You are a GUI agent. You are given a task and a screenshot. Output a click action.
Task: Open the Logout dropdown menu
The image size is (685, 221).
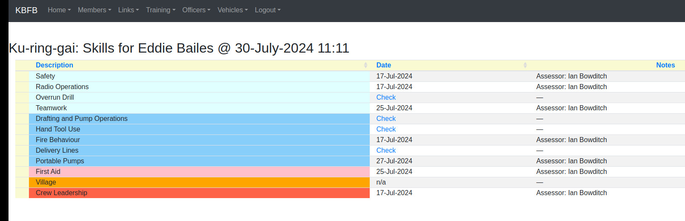point(268,10)
